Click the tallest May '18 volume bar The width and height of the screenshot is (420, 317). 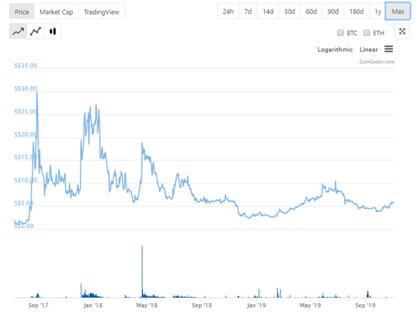point(142,272)
